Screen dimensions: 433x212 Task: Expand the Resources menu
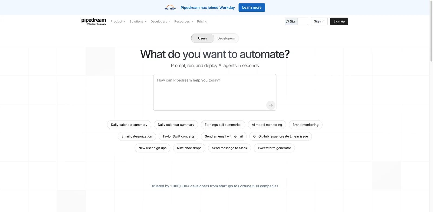point(184,21)
